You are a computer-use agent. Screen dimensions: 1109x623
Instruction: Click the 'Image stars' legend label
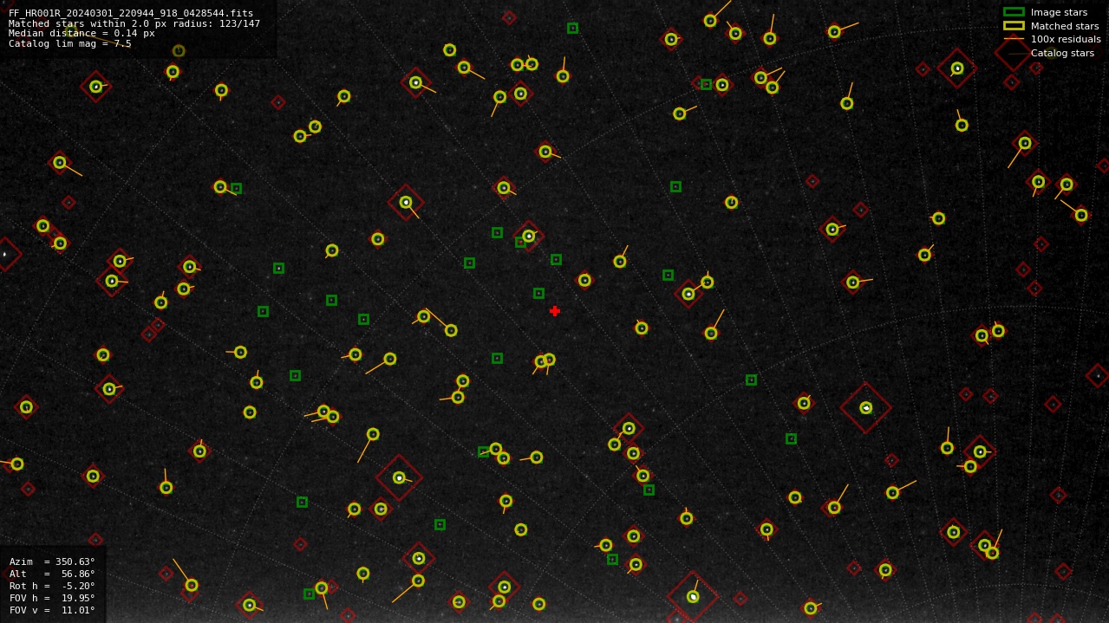point(1059,12)
